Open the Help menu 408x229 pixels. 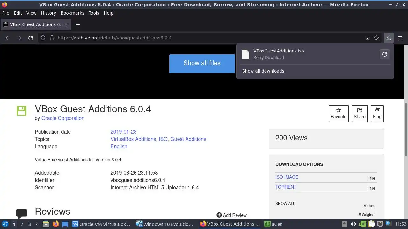pos(108,13)
